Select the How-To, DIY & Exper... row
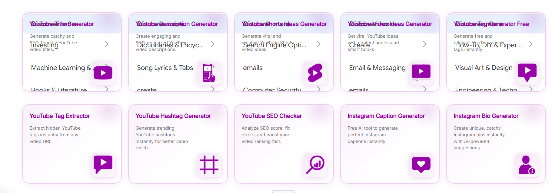Viewport: 552px width, 193px height. pos(496,45)
